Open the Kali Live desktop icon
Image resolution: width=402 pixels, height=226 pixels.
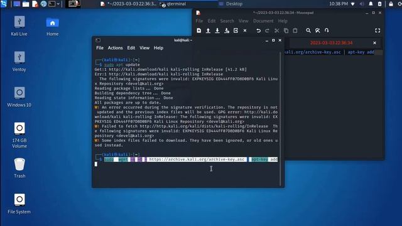click(19, 26)
